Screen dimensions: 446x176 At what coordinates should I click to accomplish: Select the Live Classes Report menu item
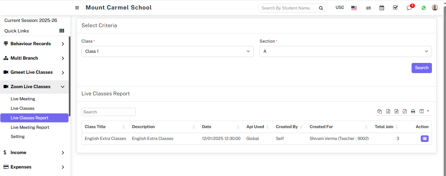click(x=34, y=118)
